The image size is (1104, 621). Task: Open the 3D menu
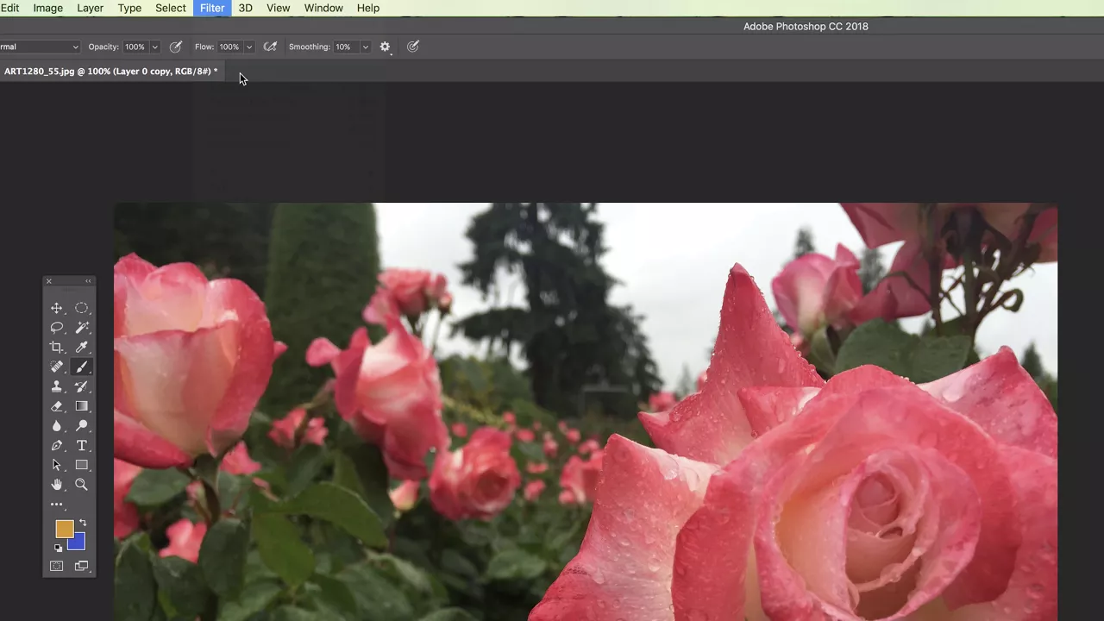[246, 8]
